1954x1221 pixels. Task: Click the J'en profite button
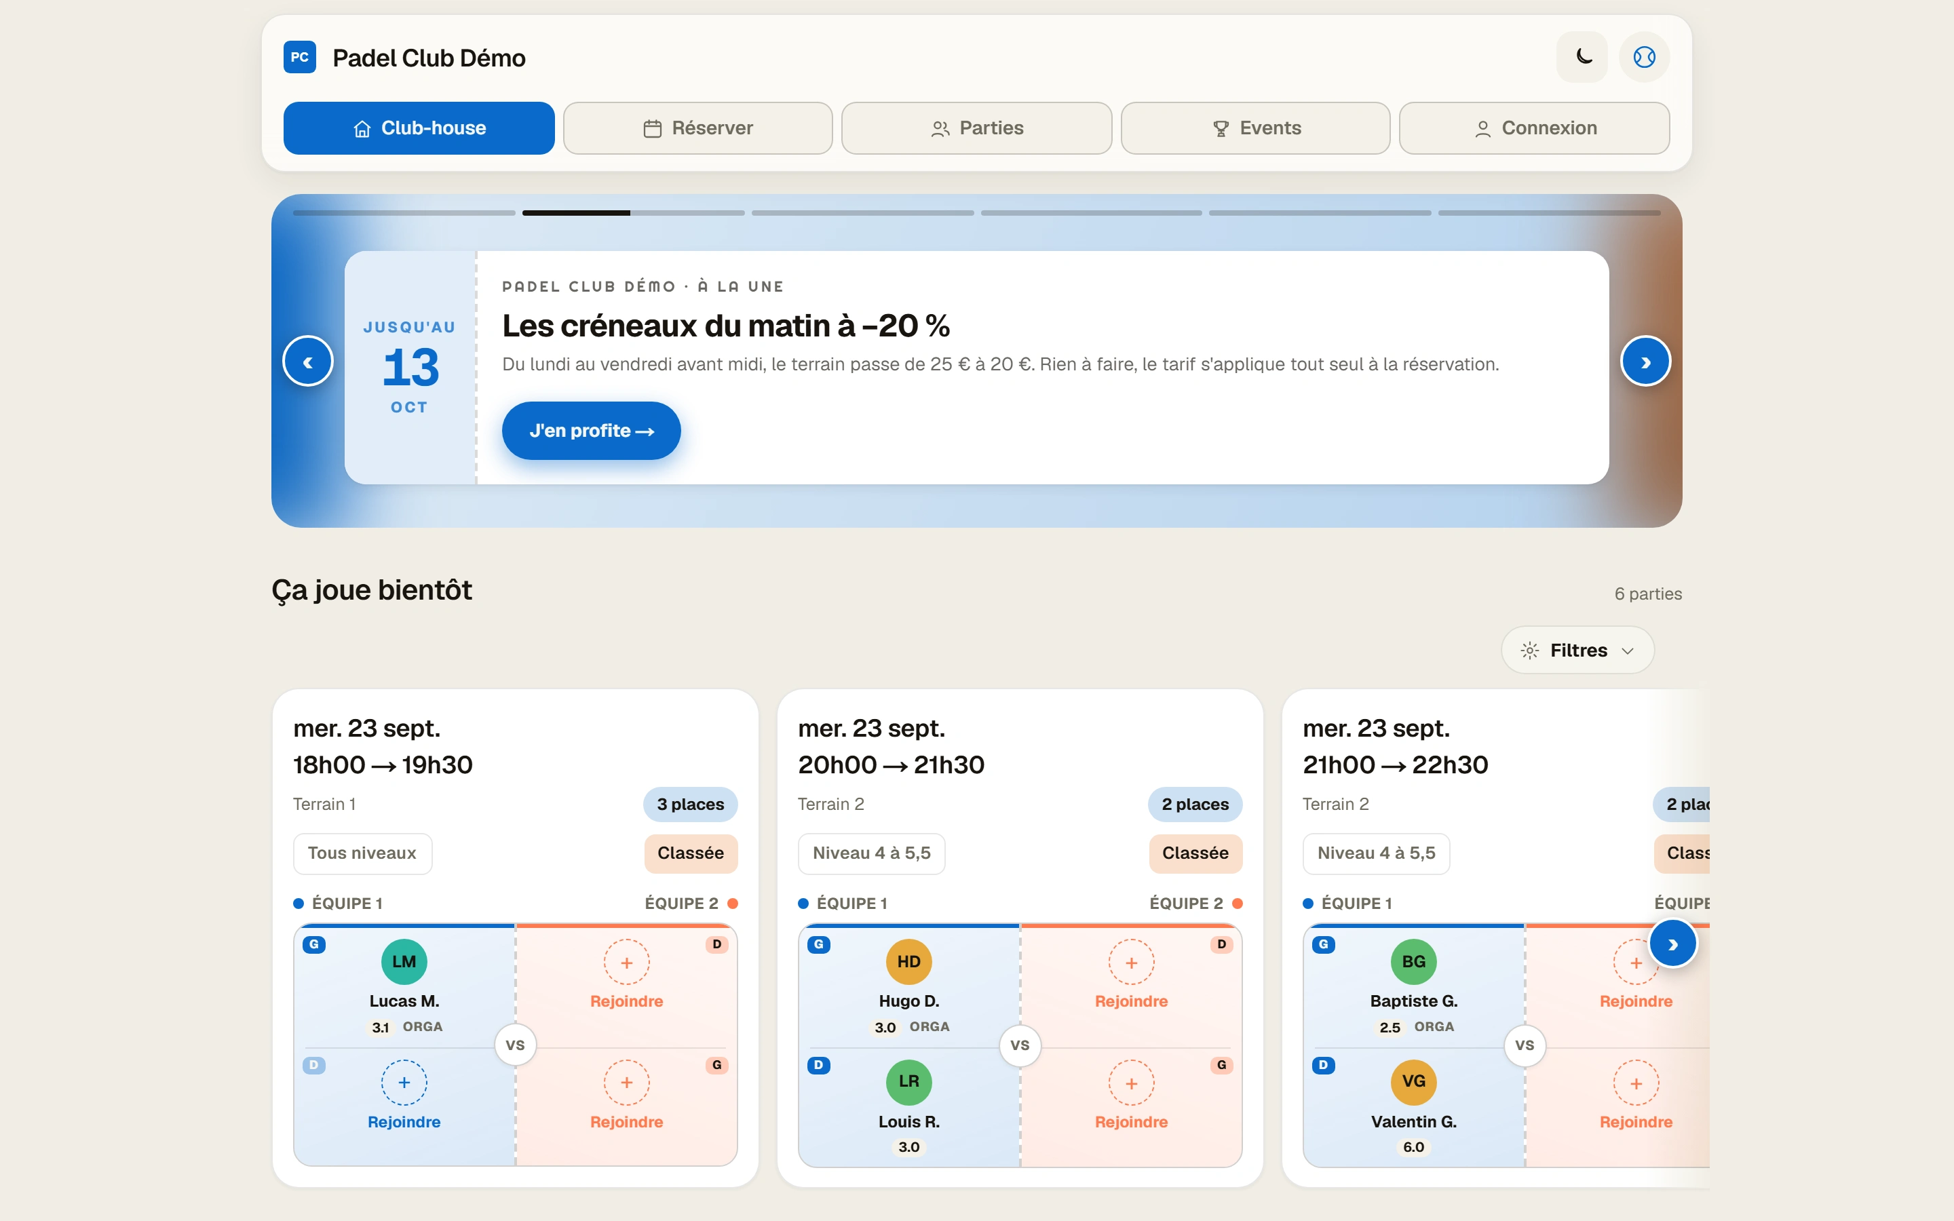pos(591,431)
